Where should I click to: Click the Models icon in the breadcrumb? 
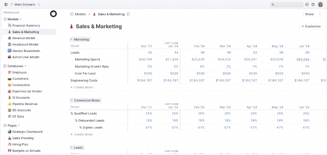(72, 14)
